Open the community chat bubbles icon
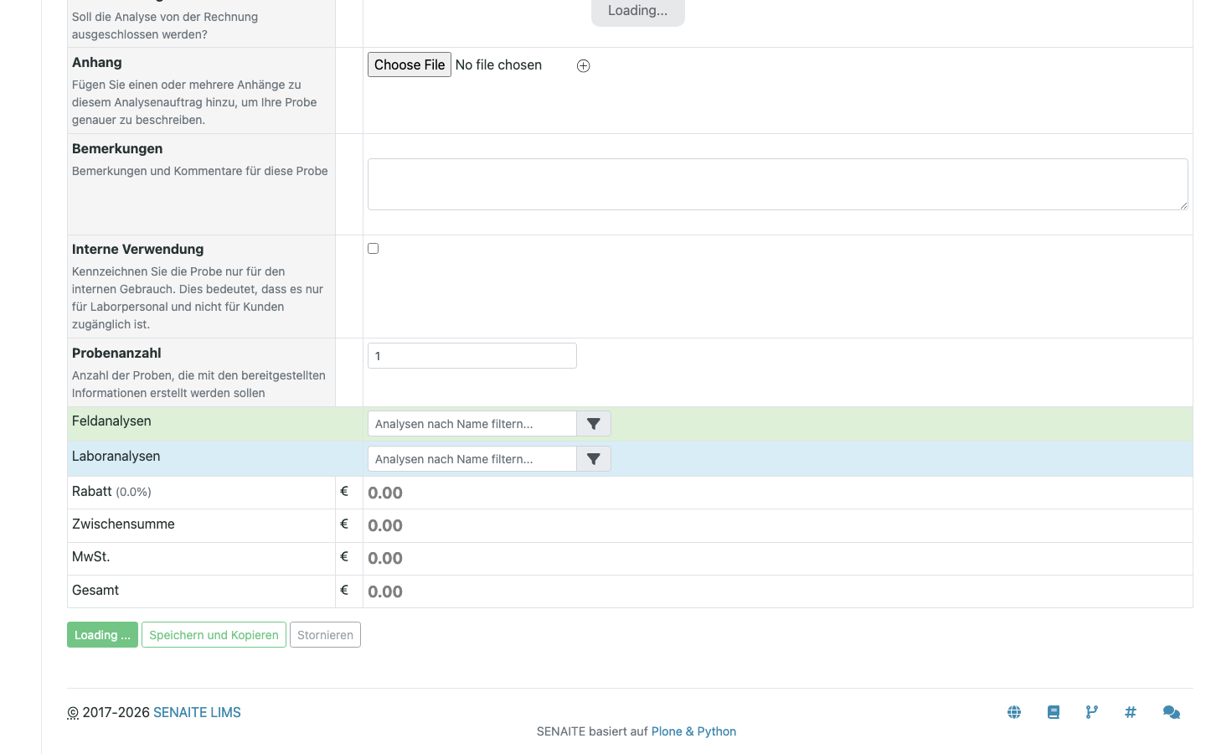The height and width of the screenshot is (754, 1206). 1171,711
